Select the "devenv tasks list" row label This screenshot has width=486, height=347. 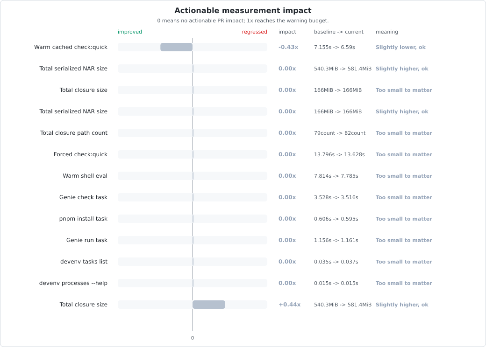coord(84,262)
